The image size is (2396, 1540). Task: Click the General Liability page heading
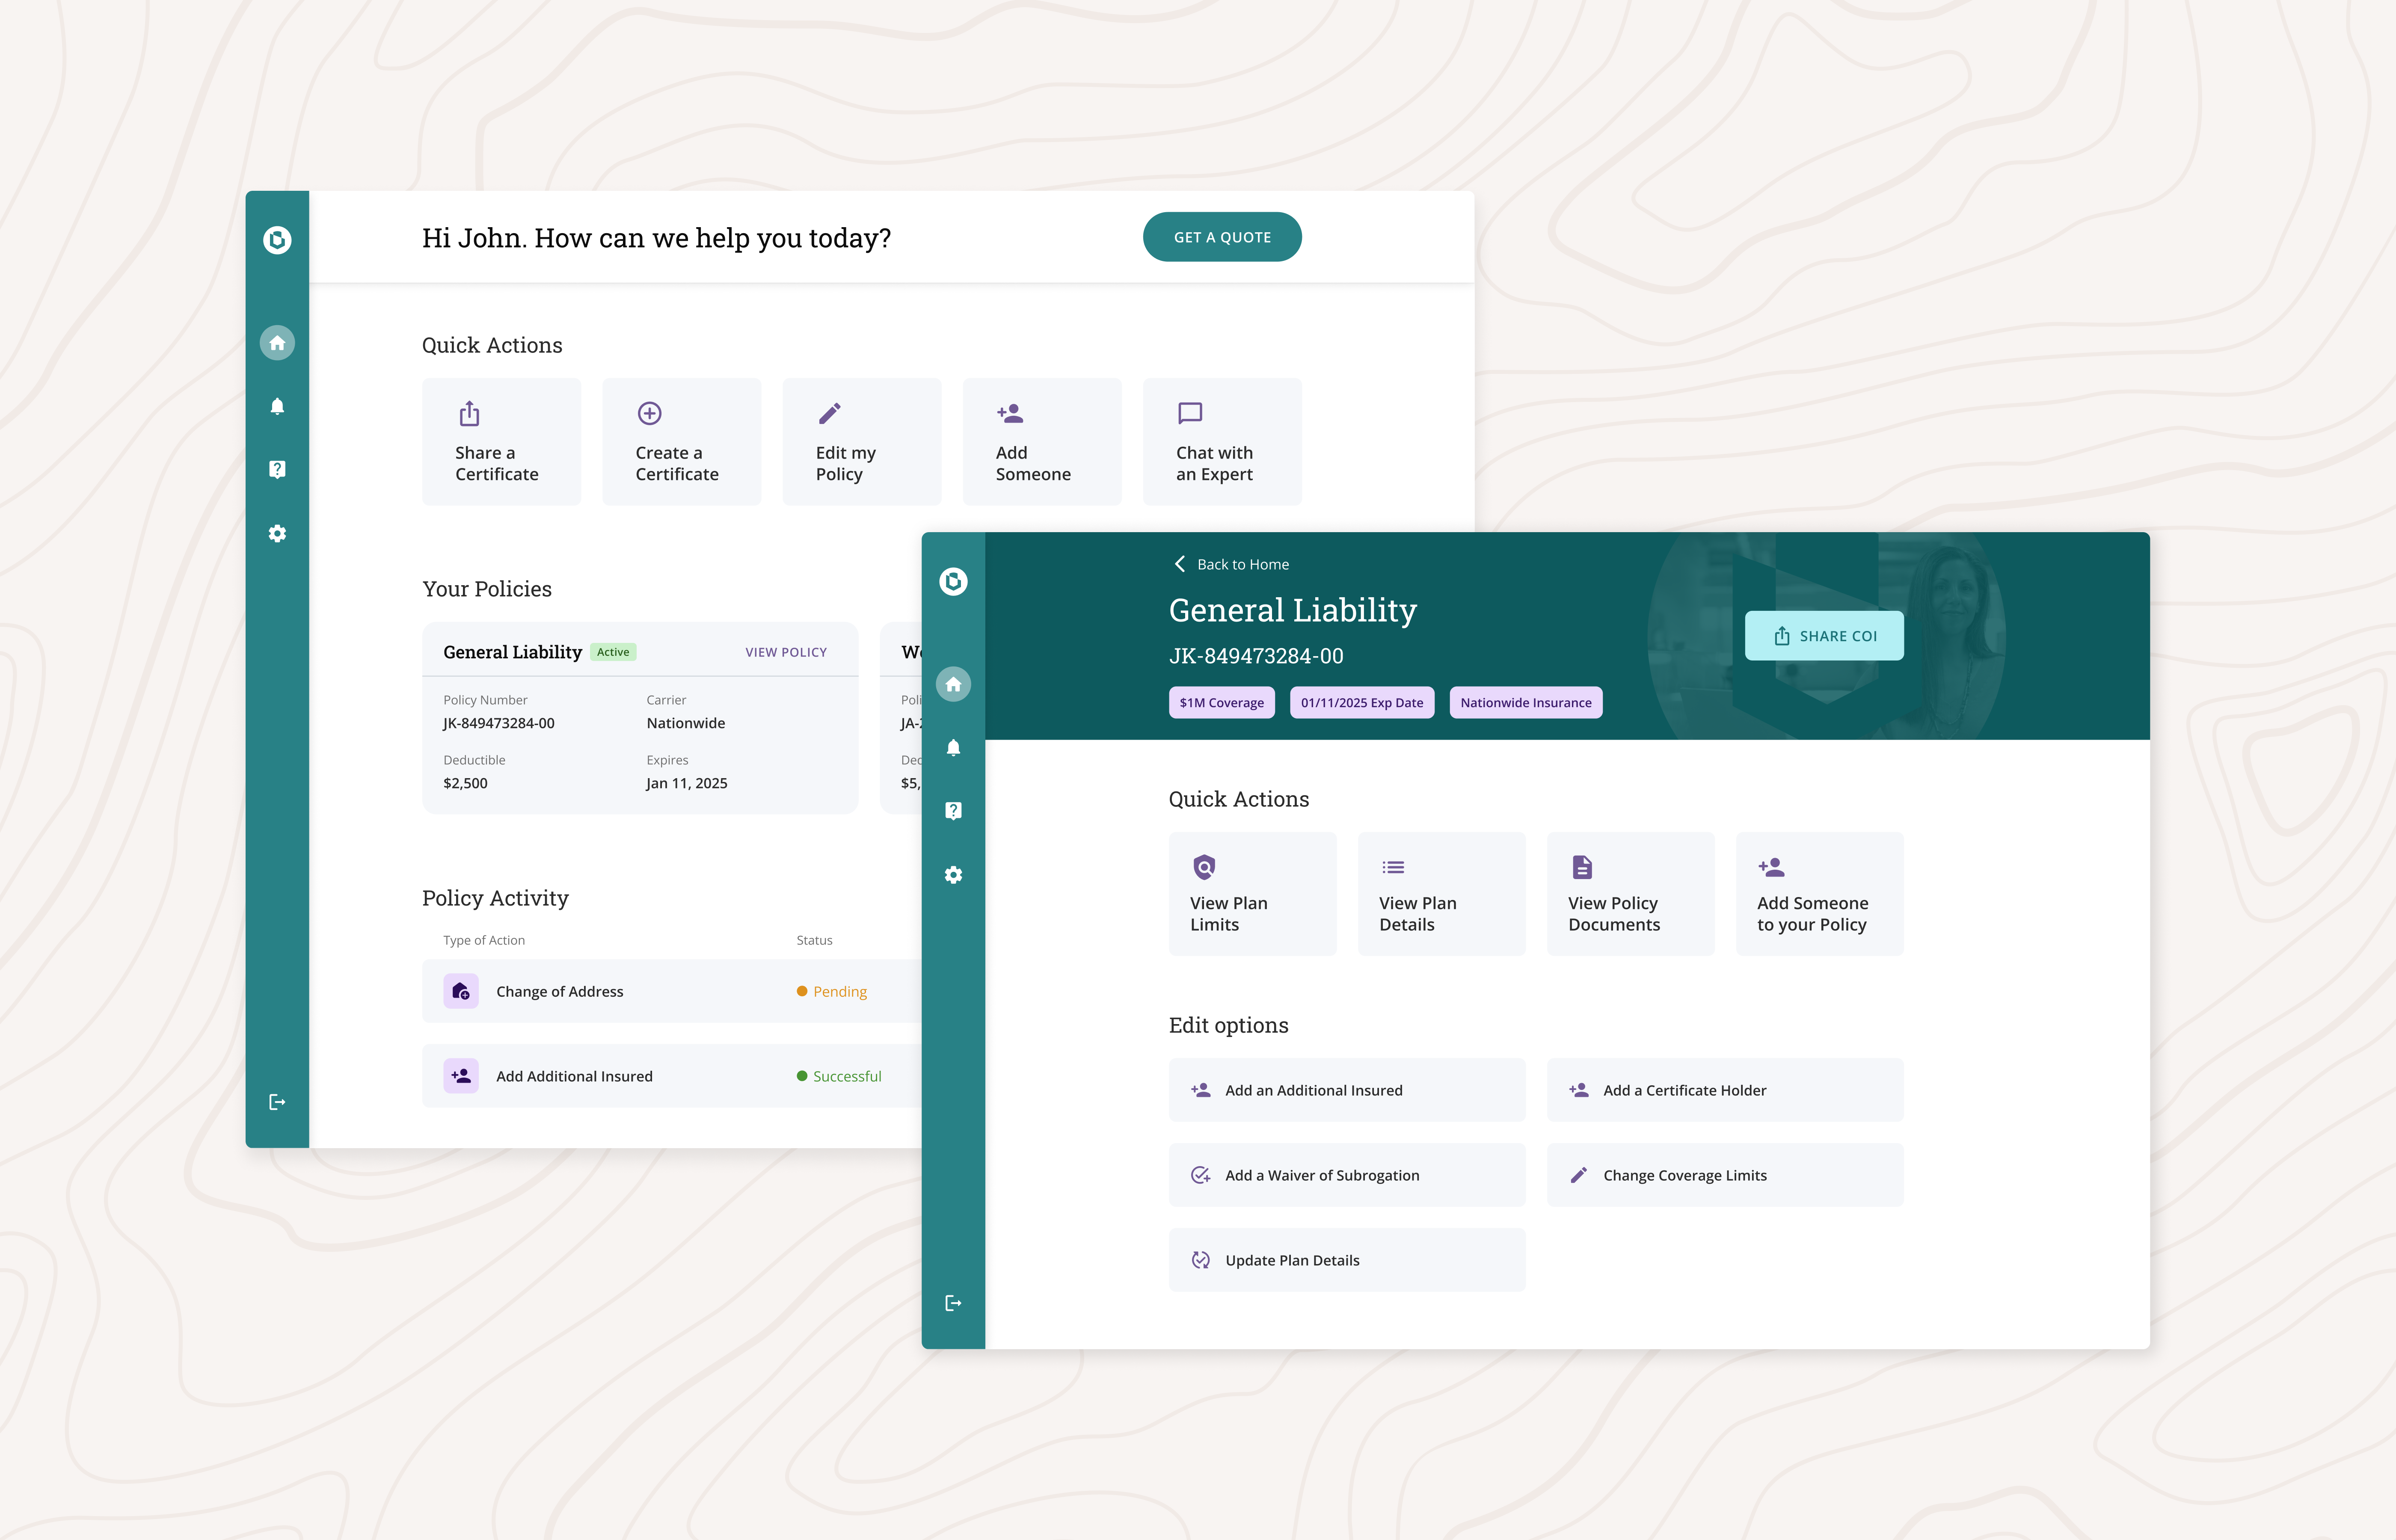(x=1293, y=610)
